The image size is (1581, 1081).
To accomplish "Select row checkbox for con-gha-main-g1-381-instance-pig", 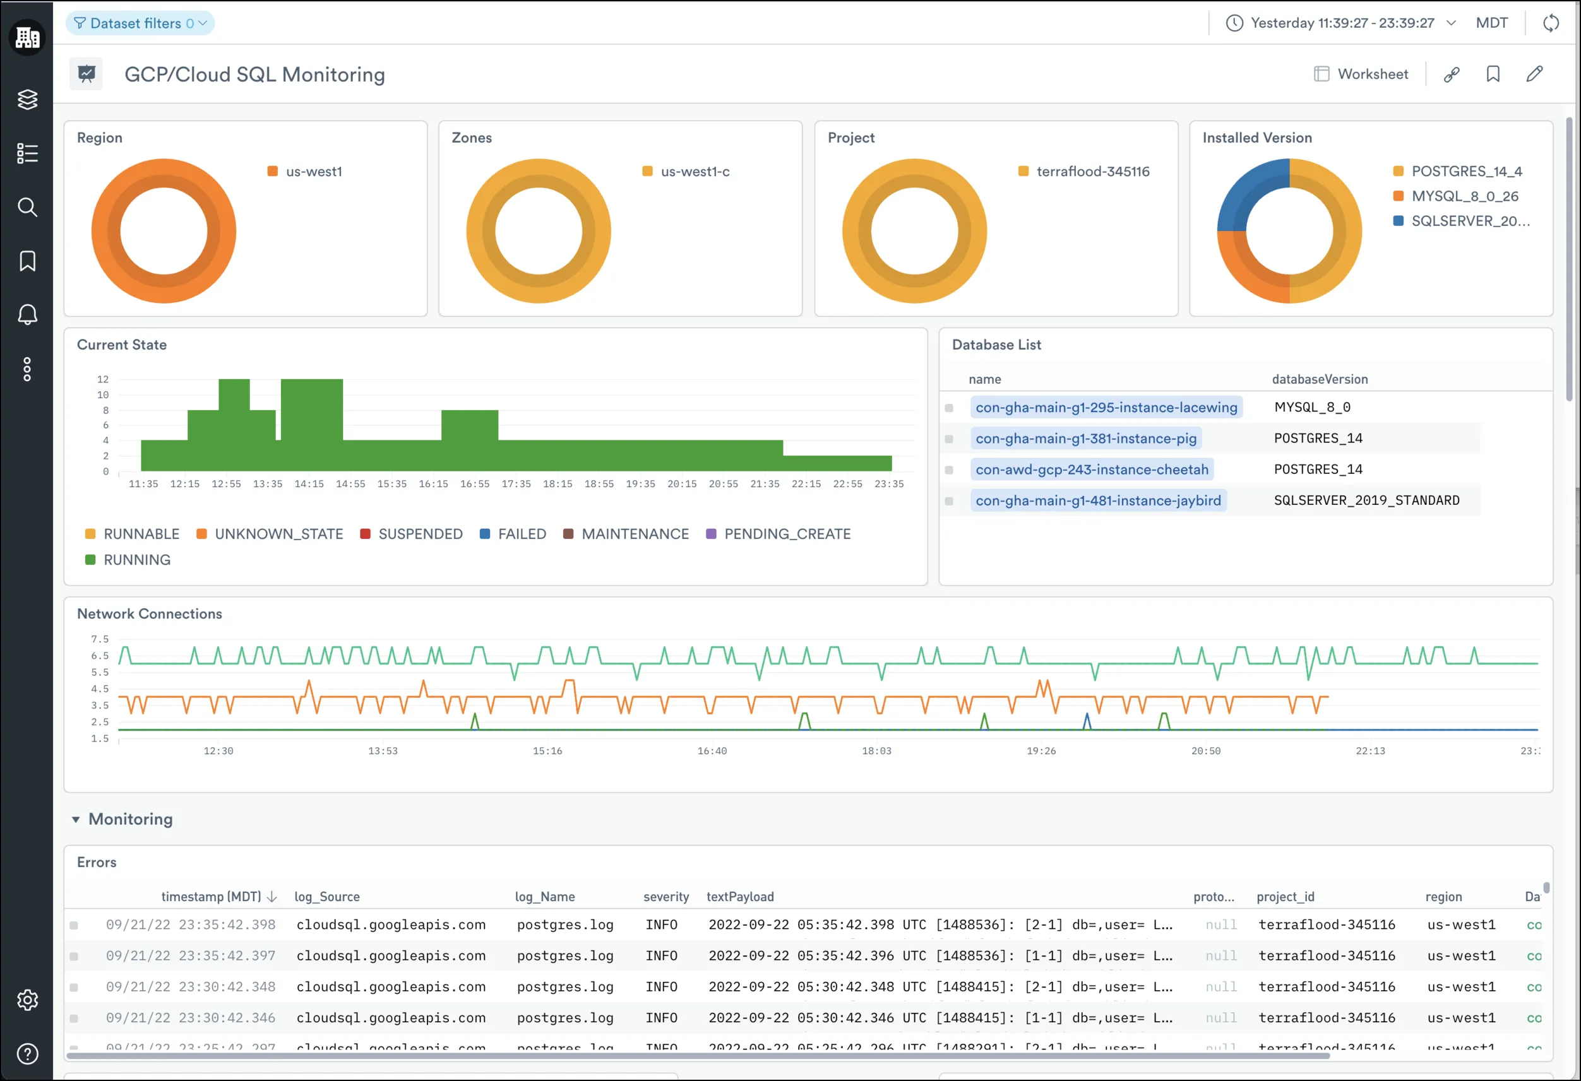I will tap(949, 439).
